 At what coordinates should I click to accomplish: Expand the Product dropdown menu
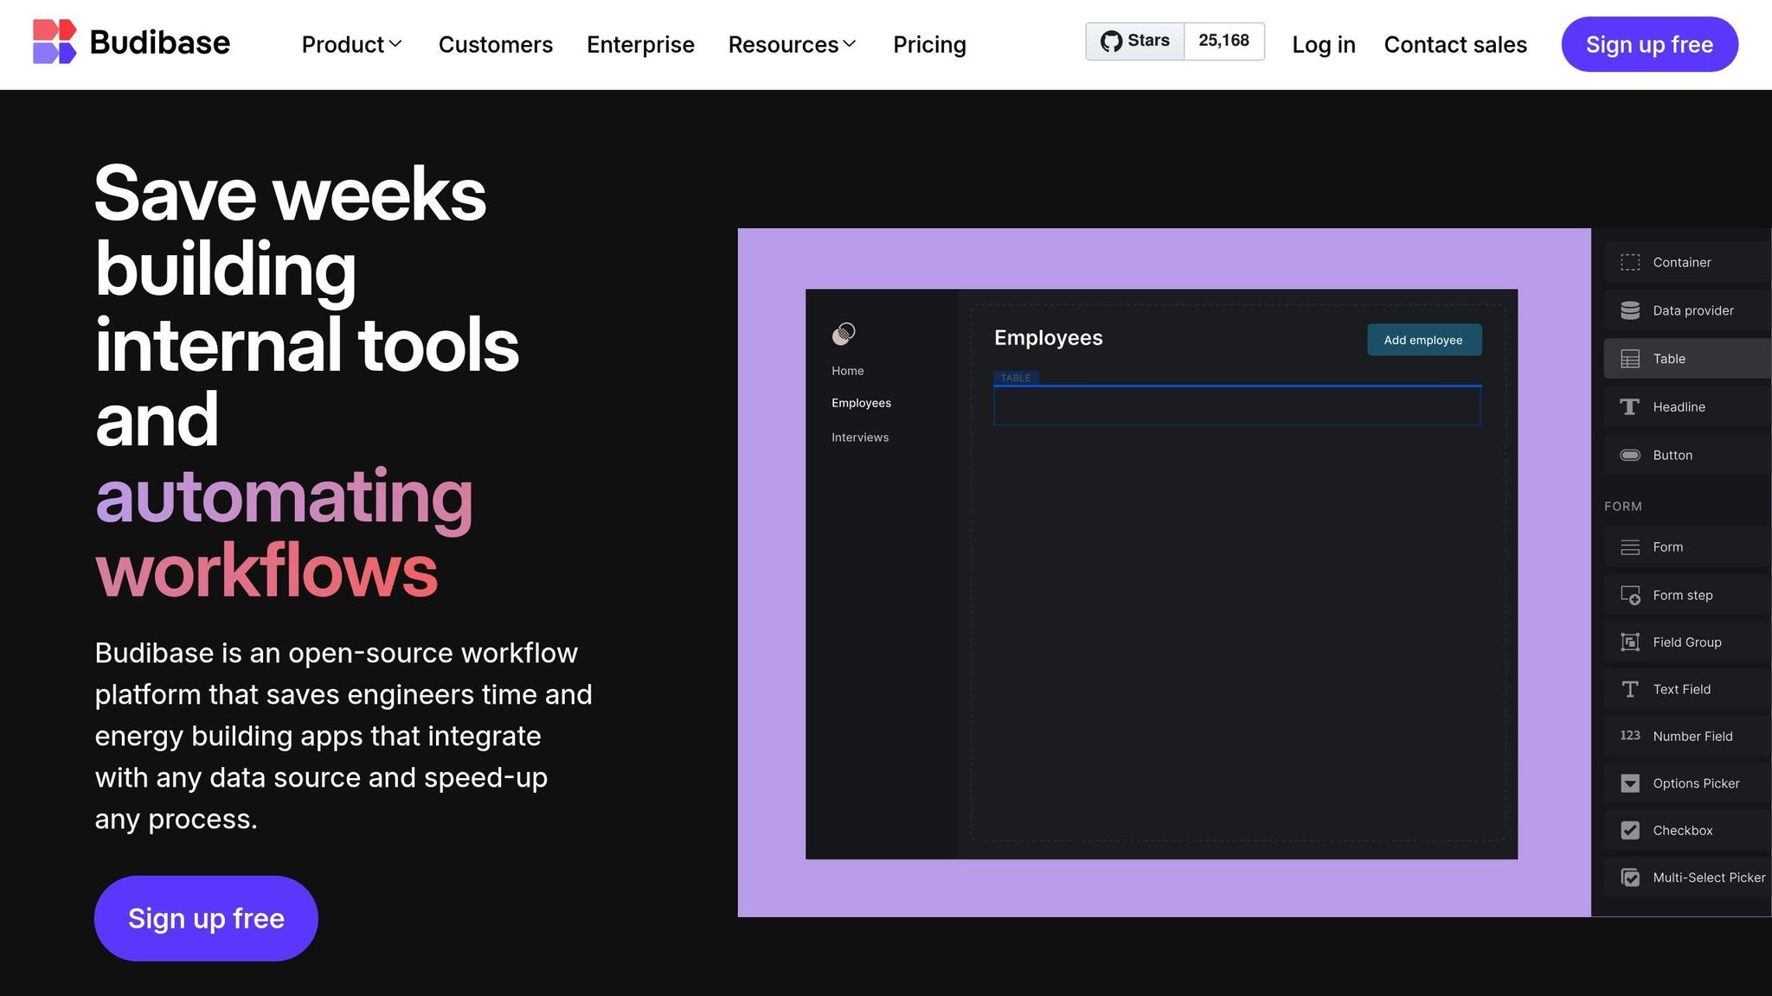click(351, 44)
